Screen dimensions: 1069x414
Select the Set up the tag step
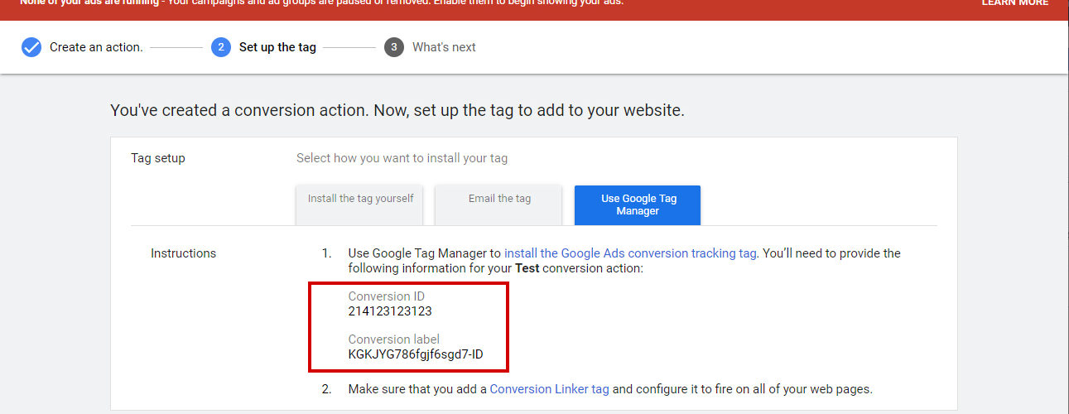[277, 47]
